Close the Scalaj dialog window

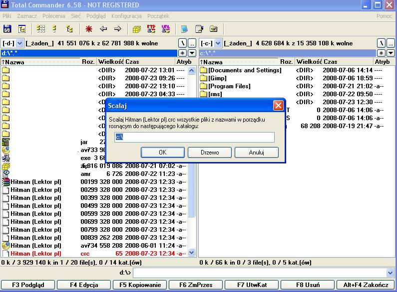278,106
